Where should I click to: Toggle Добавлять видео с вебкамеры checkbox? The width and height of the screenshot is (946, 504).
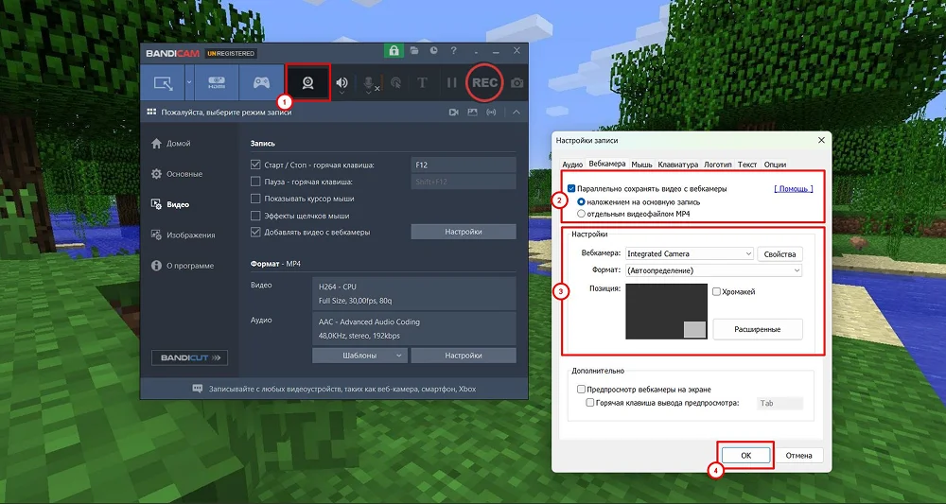(x=255, y=232)
